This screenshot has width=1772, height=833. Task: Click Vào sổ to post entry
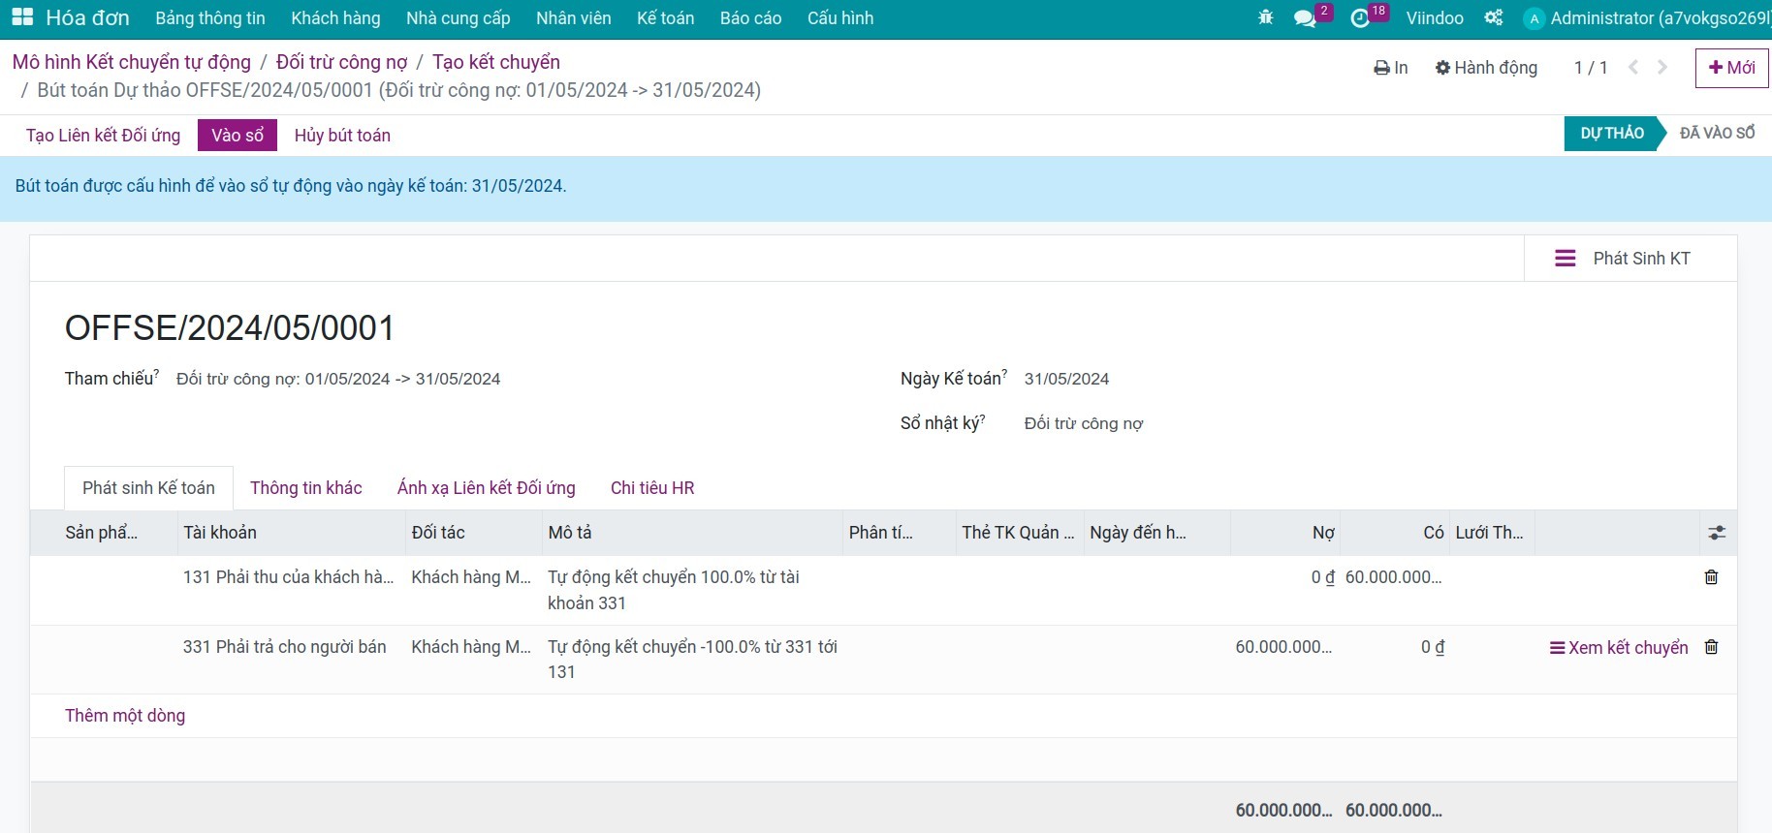tap(237, 136)
